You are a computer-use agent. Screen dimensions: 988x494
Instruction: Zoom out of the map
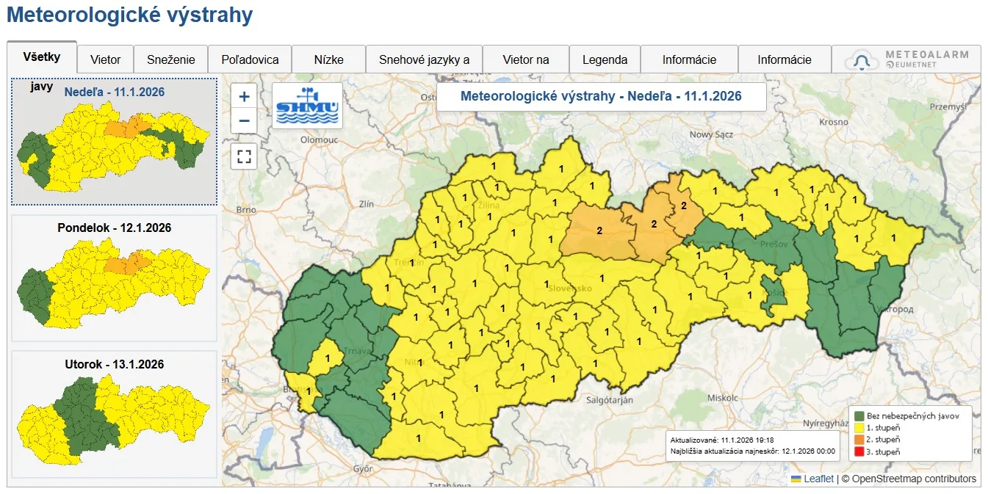point(243,120)
